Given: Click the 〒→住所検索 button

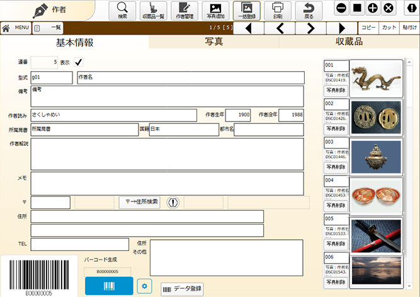Looking at the screenshot, I should (139, 202).
